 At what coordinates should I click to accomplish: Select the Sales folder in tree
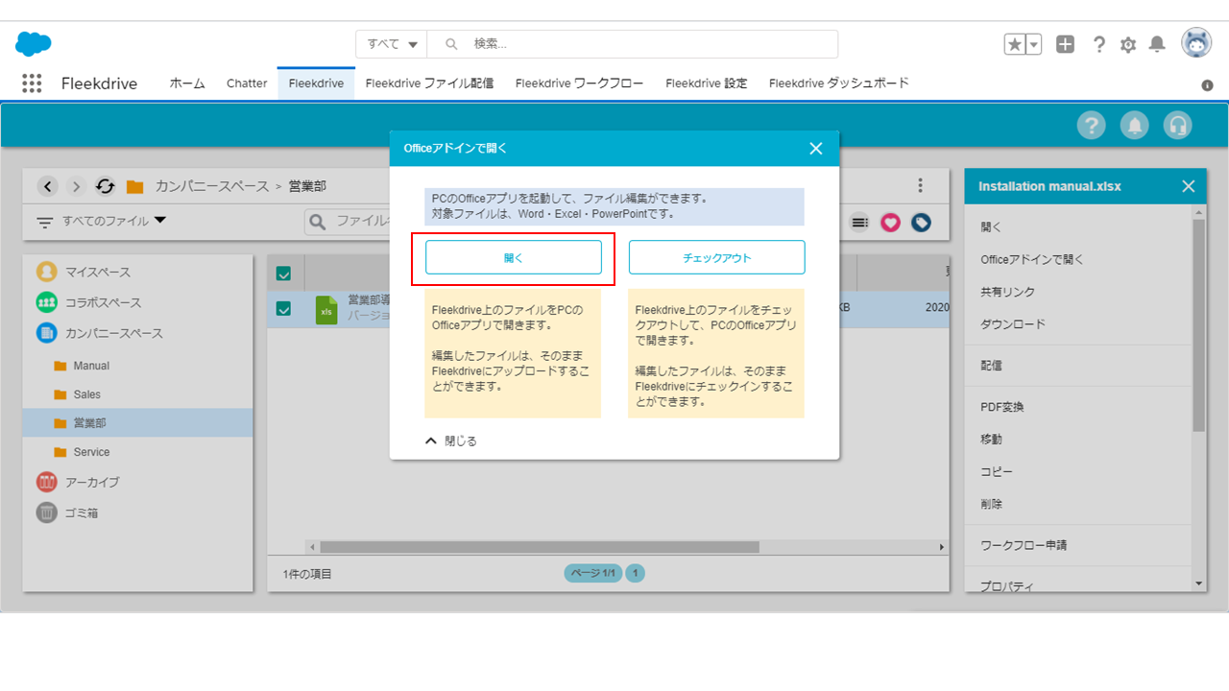click(x=86, y=394)
